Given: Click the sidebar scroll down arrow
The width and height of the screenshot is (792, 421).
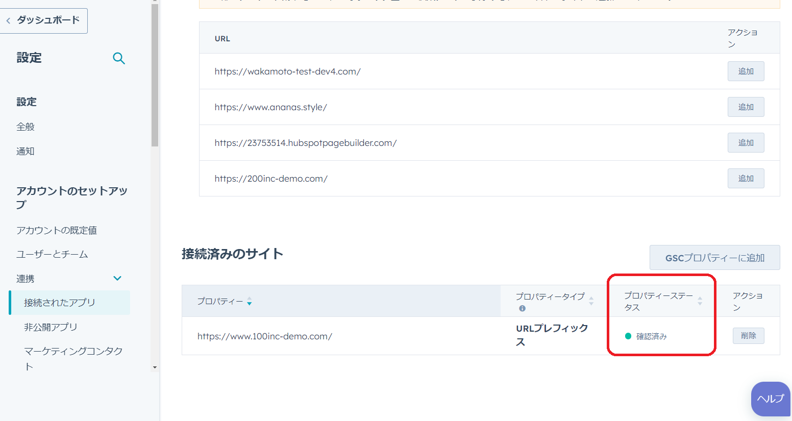Looking at the screenshot, I should pyautogui.click(x=155, y=367).
